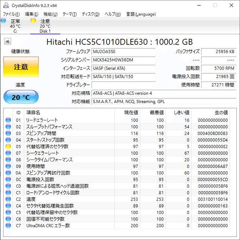Click the transfer mode field SATA/150 | SATA/150
The height and width of the screenshot is (240, 240).
(x=123, y=77)
